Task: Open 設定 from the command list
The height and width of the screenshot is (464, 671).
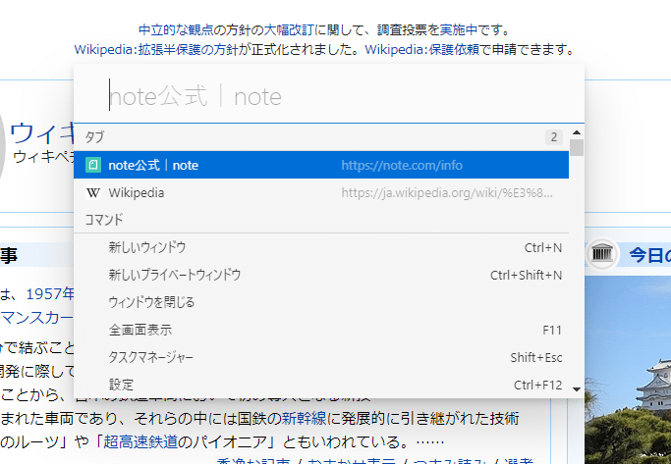Action: (321, 385)
